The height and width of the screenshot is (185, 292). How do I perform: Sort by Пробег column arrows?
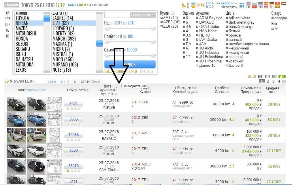coord(228,88)
